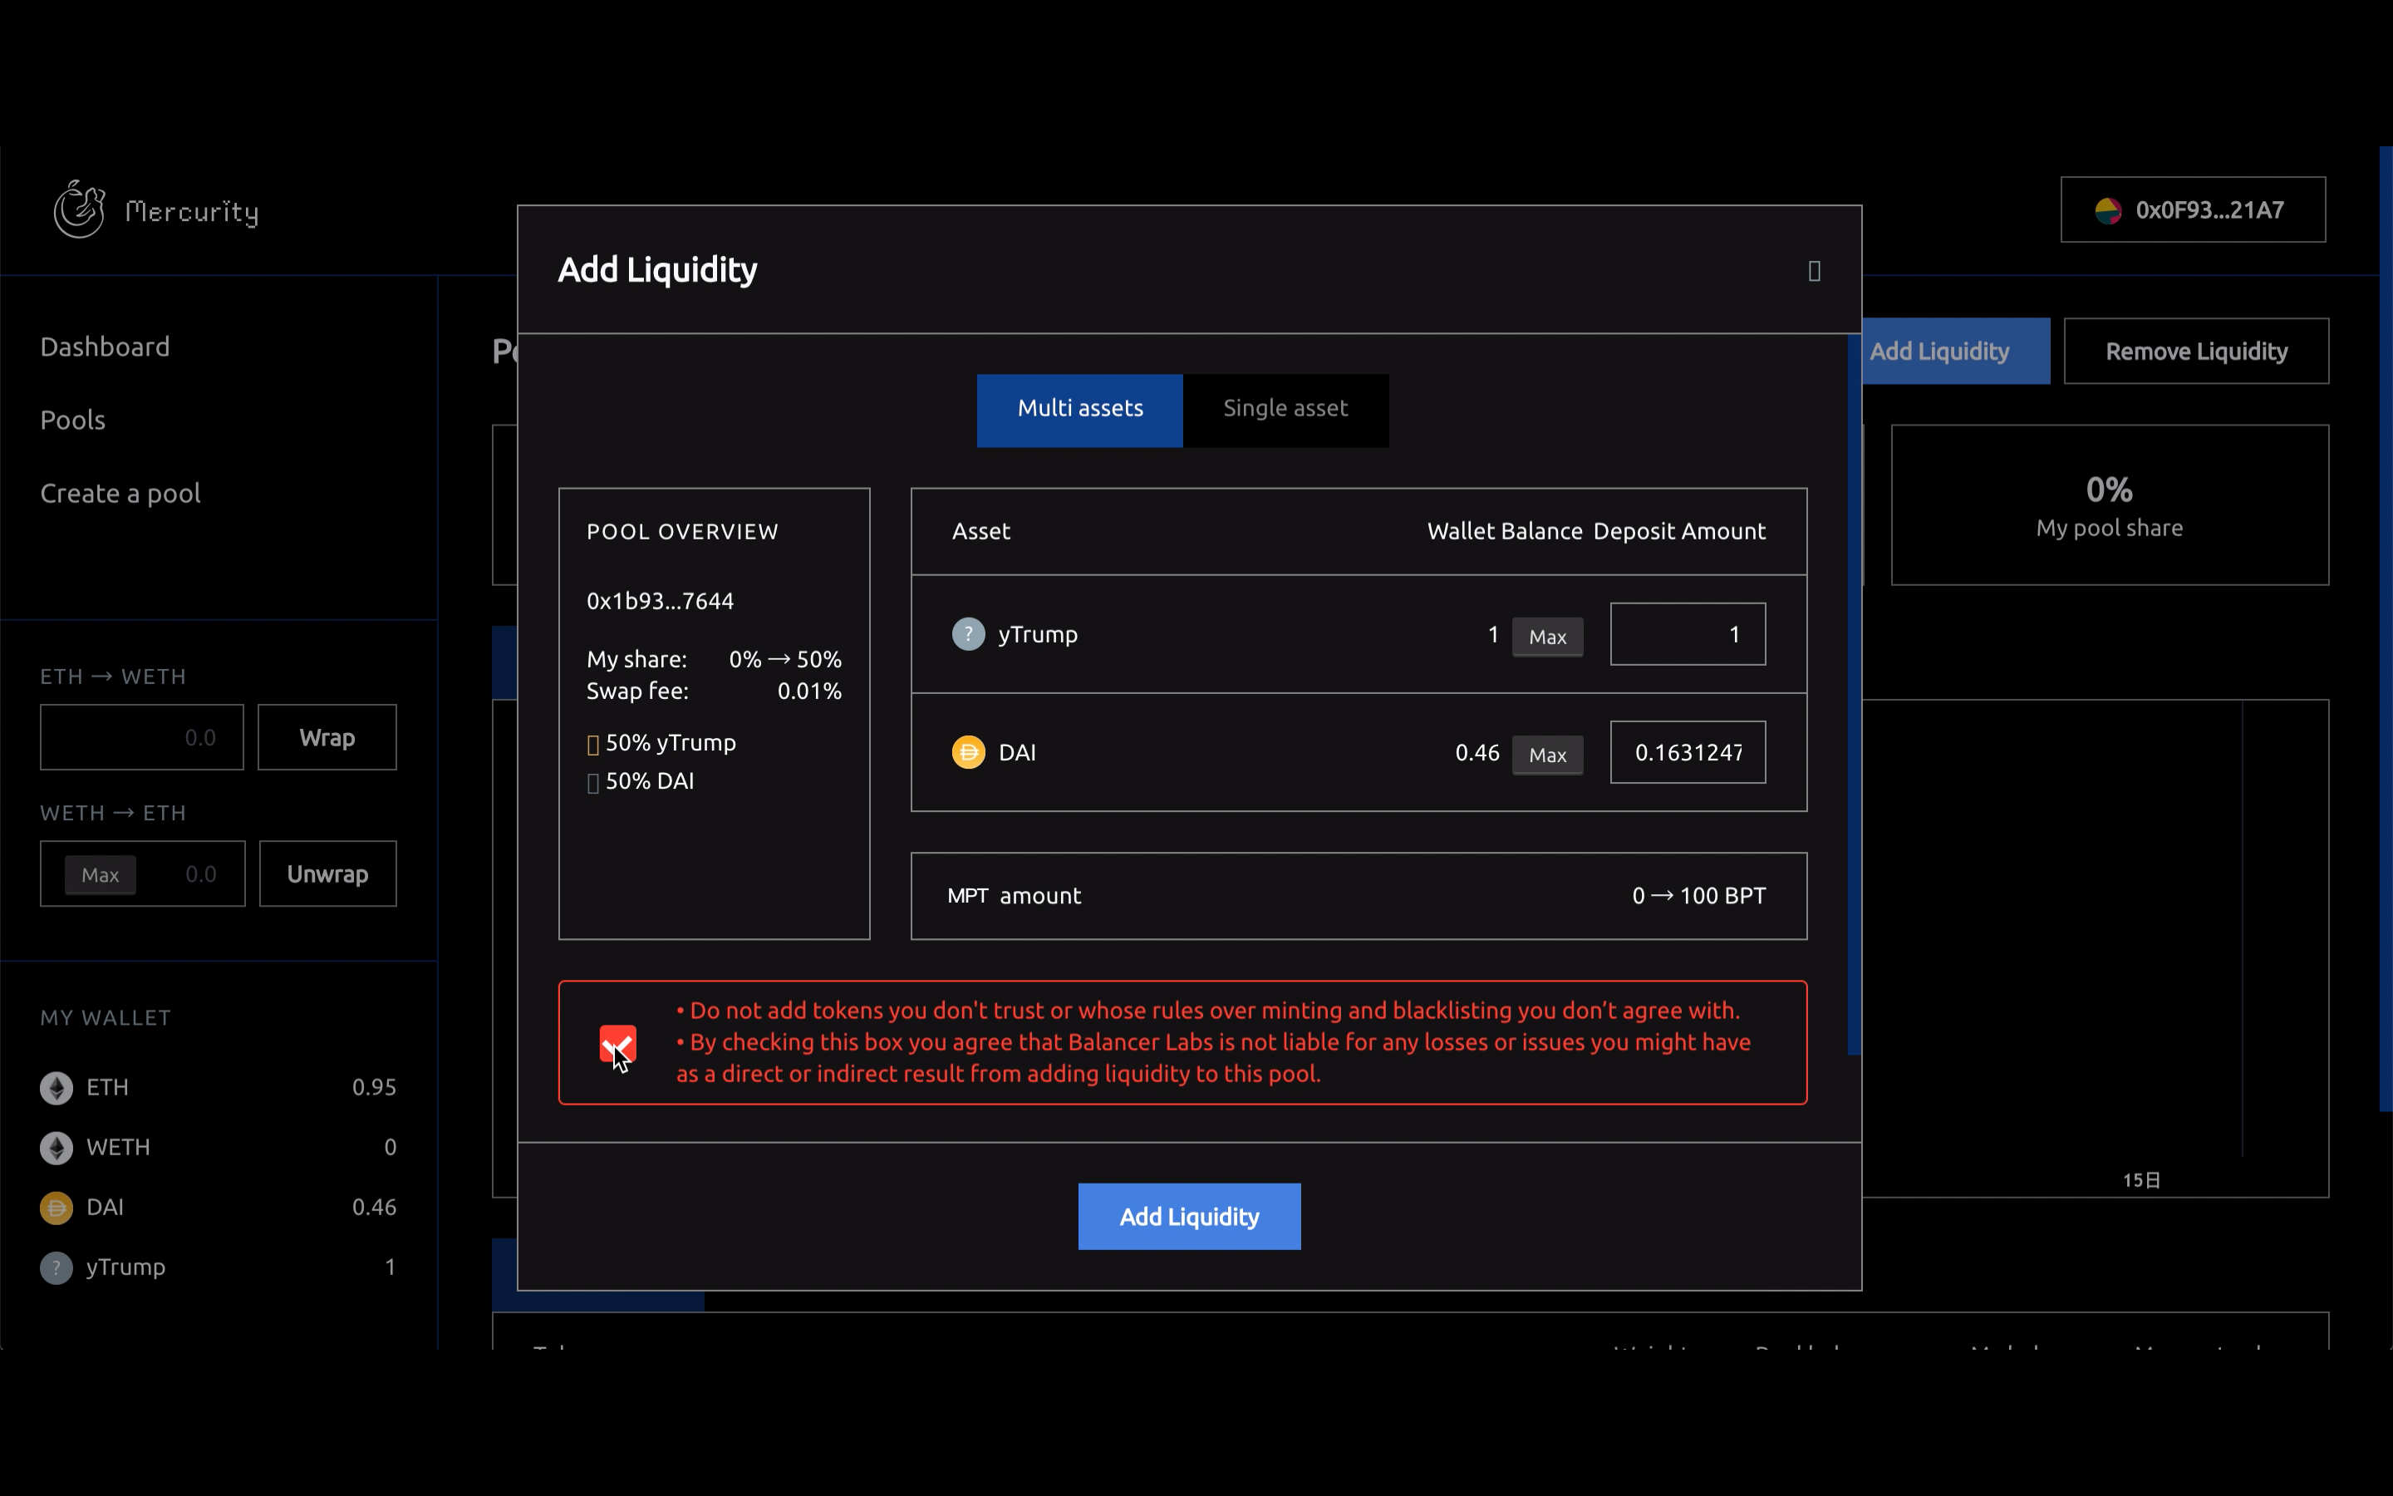
Task: Click the ETH icon in My Wallet
Action: [57, 1087]
